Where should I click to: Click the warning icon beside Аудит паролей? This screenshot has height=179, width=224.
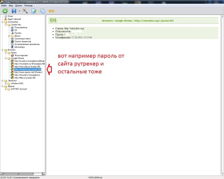pyautogui.click(x=6, y=19)
